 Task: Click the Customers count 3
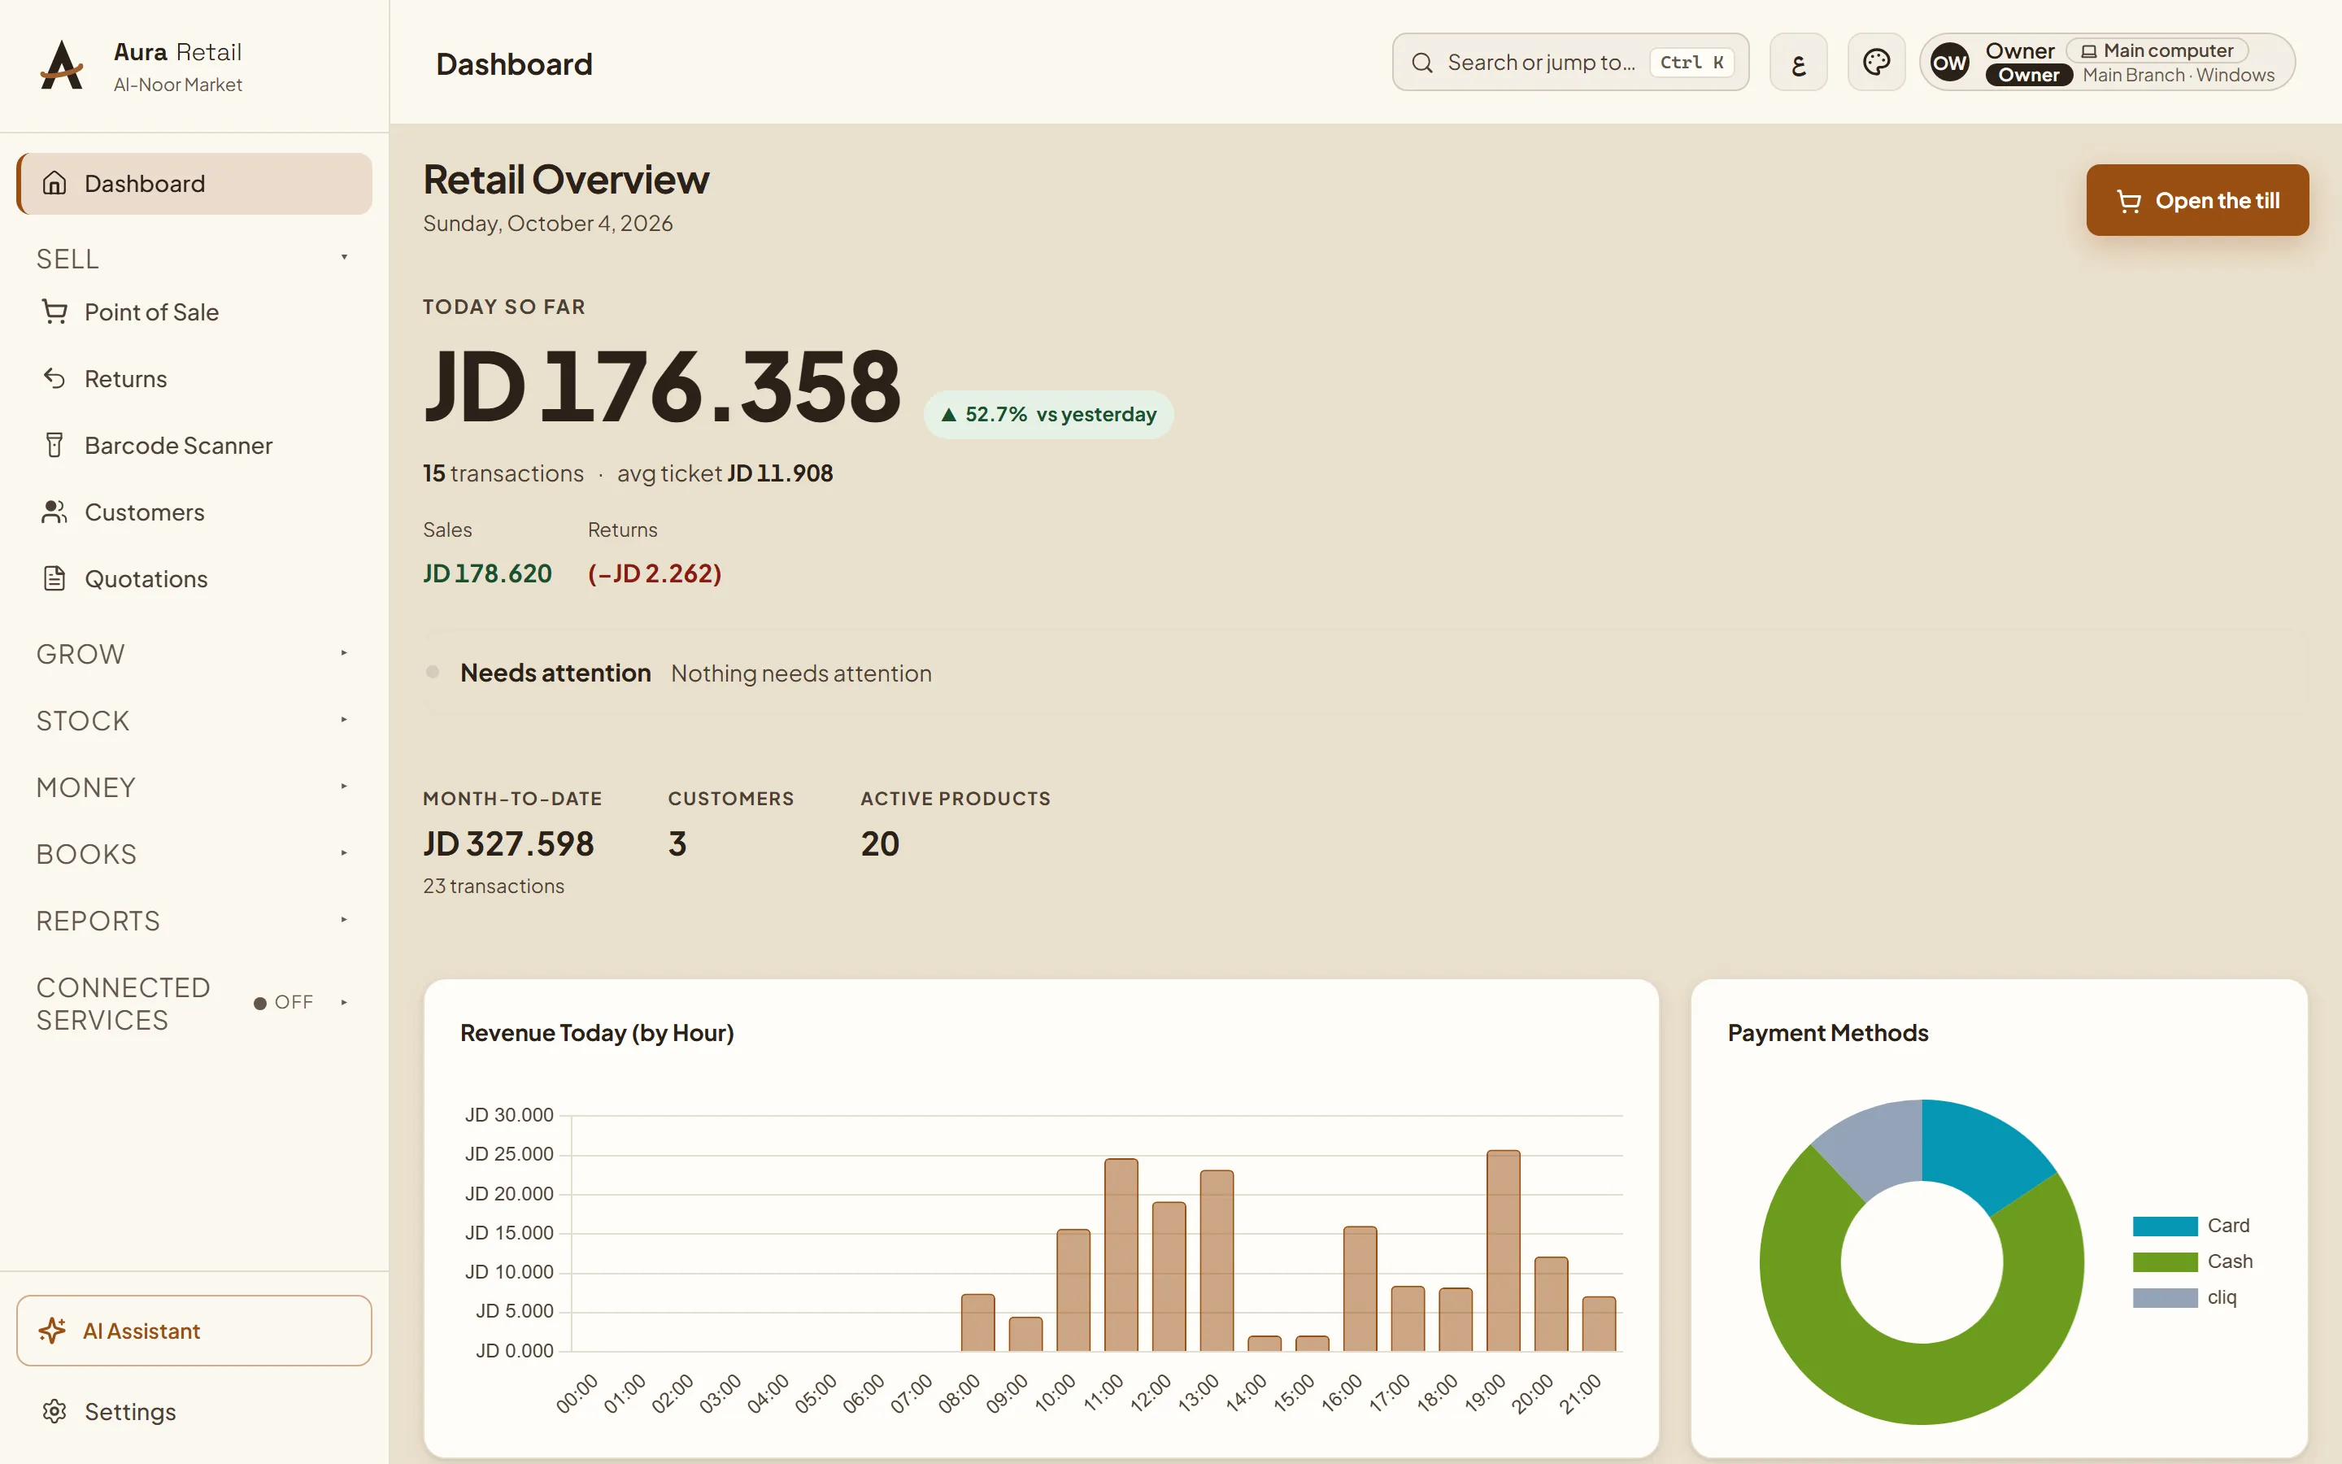(677, 844)
